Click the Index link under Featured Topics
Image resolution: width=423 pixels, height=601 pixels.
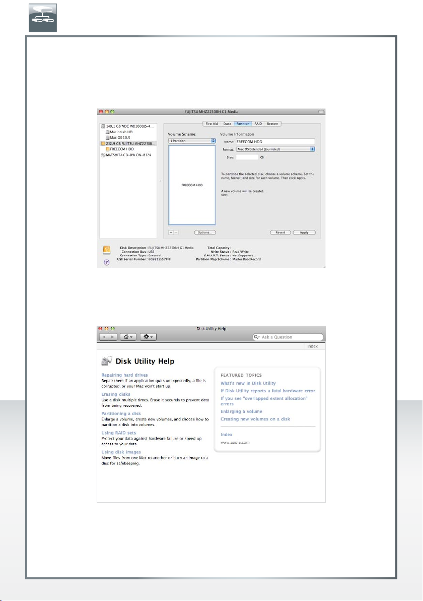pos(226,434)
